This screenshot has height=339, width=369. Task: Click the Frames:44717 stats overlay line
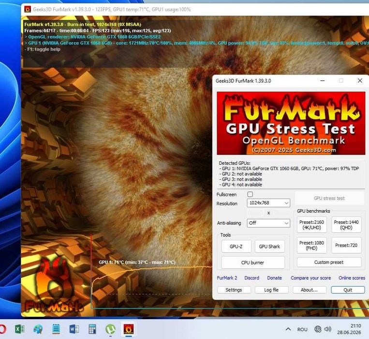click(98, 31)
